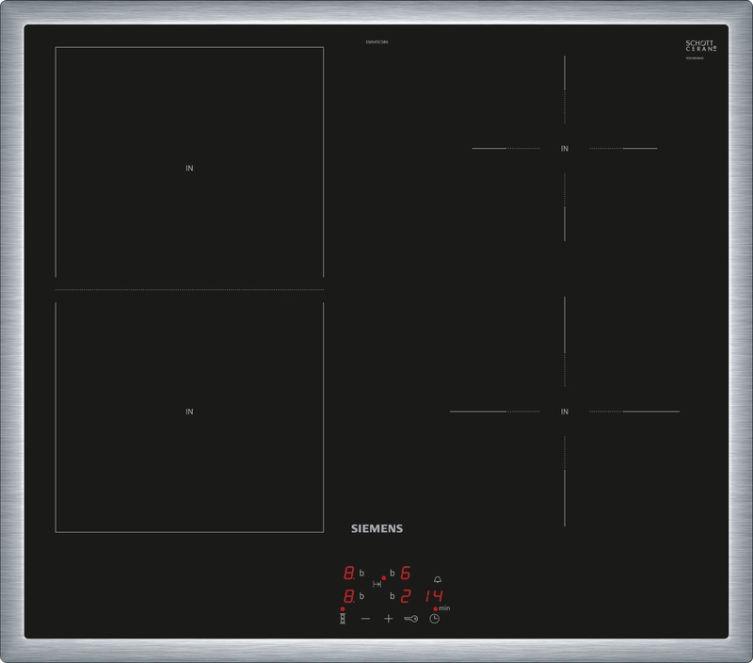Viewport: 753px width, 663px height.
Task: Select the combiZone bridge icon
Action: pos(376,584)
